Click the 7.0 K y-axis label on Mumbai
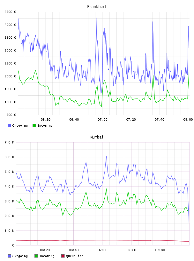 click(9, 142)
